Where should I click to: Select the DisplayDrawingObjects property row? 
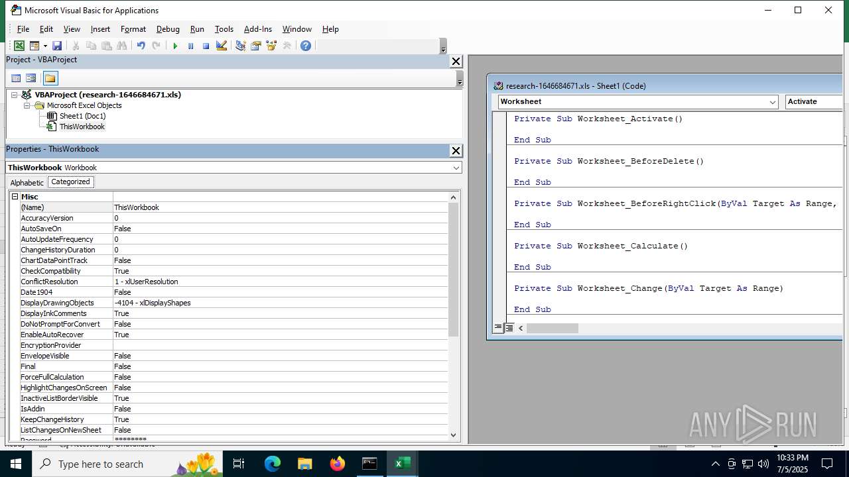(x=233, y=303)
